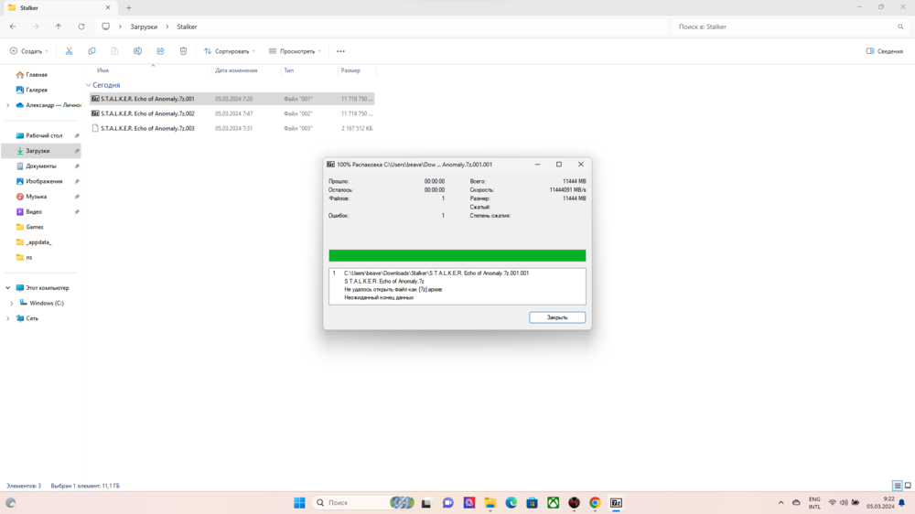The height and width of the screenshot is (514, 915).
Task: Collapse the Этот компьютер tree node
Action: point(8,288)
